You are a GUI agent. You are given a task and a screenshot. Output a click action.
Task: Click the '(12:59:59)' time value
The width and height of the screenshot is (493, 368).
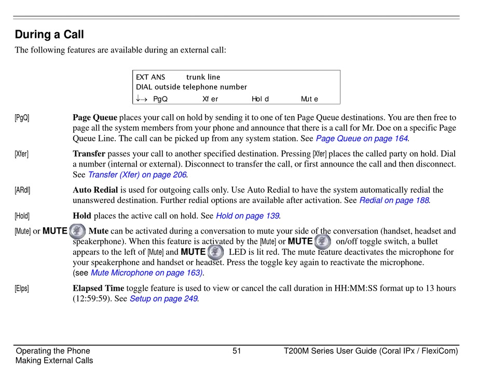click(x=92, y=298)
